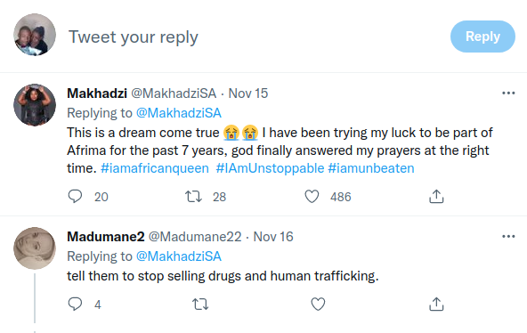This screenshot has height=333, width=527.
Task: Open @MakhadziSA mention under Madumane2
Action: [178, 256]
